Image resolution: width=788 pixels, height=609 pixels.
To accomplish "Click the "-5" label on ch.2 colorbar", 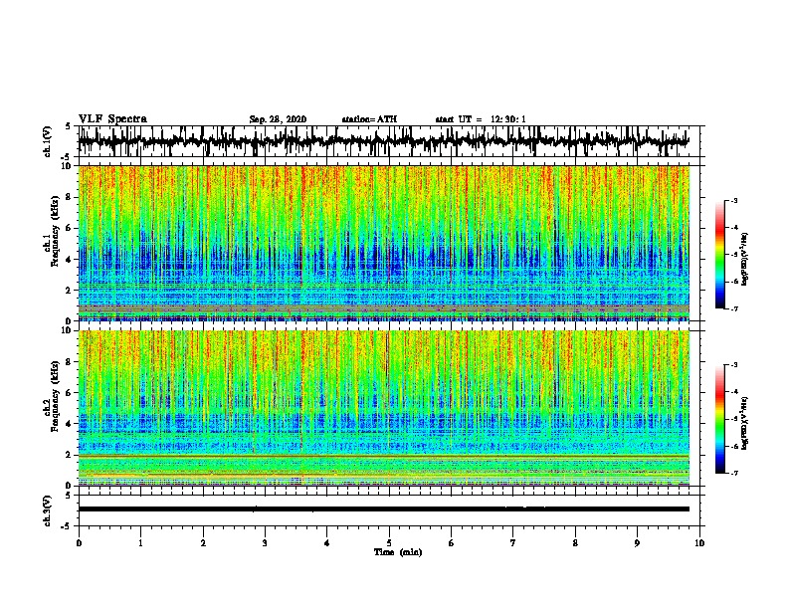I will click(733, 419).
